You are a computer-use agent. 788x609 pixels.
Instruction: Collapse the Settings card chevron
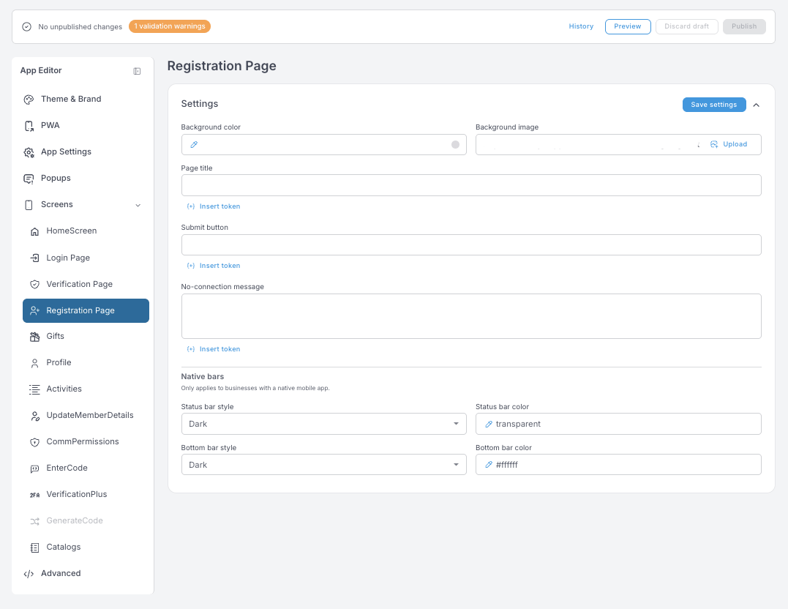757,105
